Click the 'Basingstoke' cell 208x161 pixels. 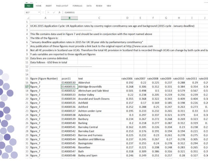pyautogui.click(x=99, y=143)
